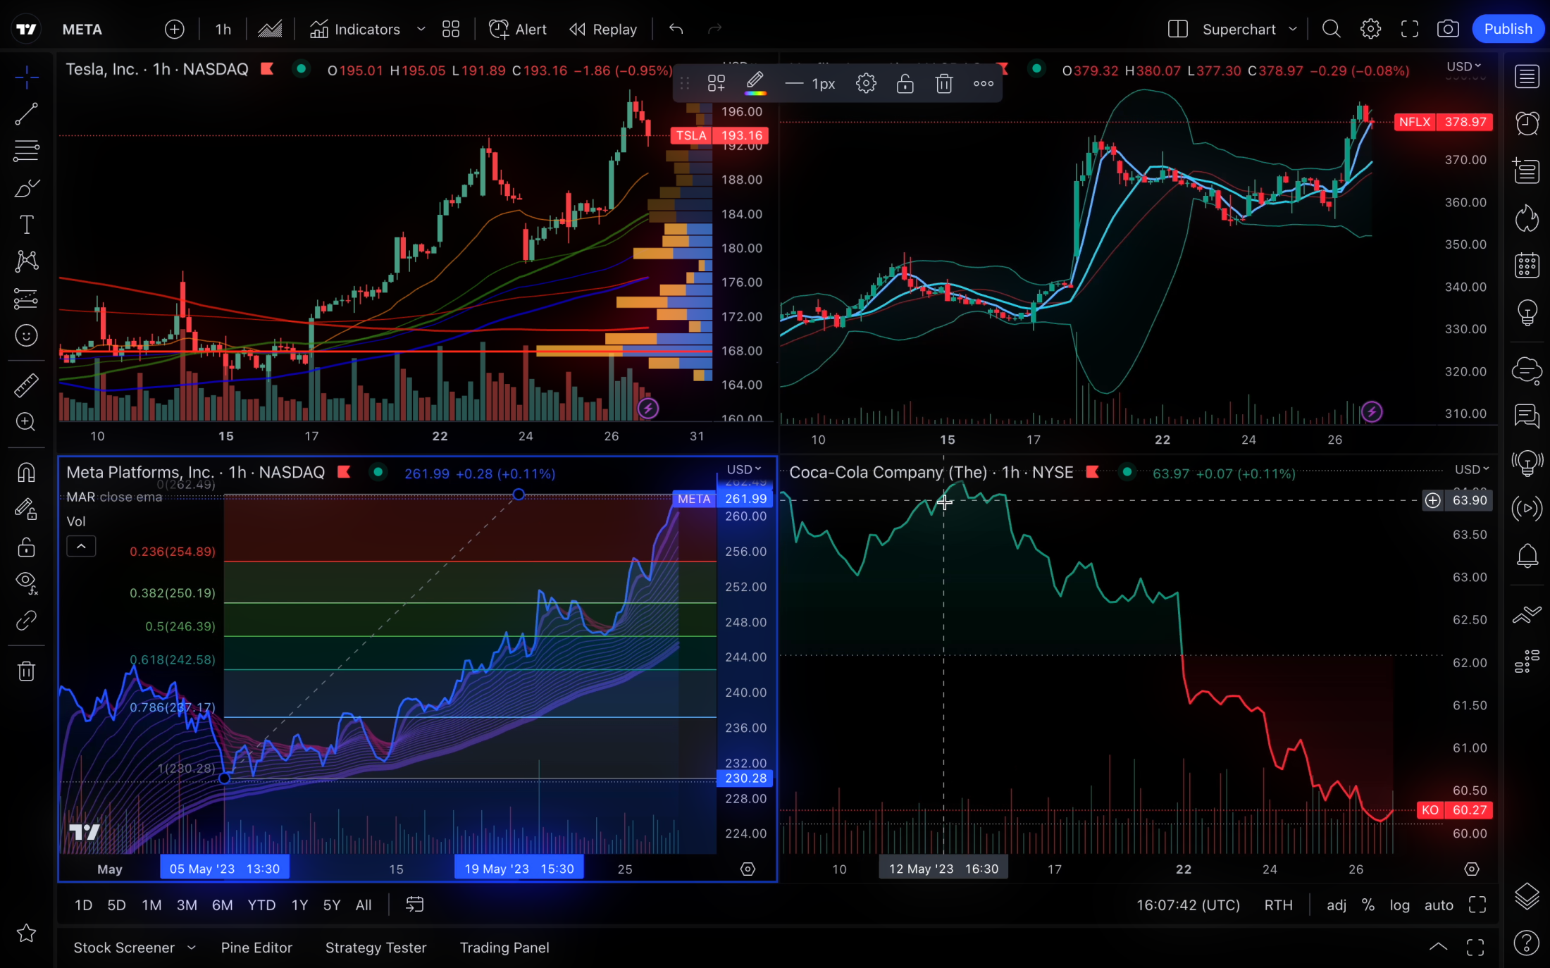Viewport: 1550px width, 968px height.
Task: Undo the last action
Action: tap(675, 29)
